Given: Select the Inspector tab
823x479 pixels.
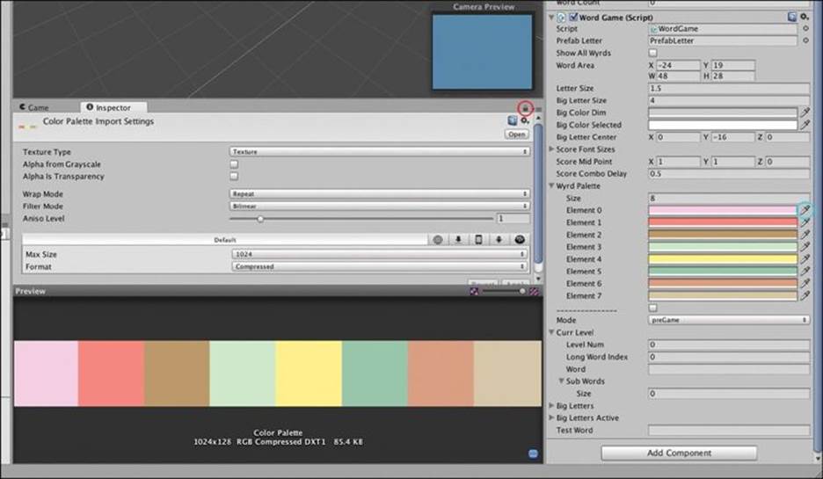Looking at the screenshot, I should click(109, 107).
